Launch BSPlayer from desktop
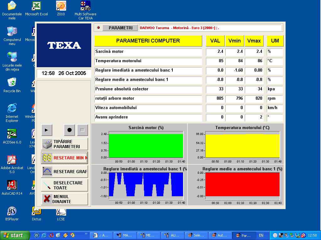The height and width of the screenshot is (240, 321). pyautogui.click(x=12, y=213)
